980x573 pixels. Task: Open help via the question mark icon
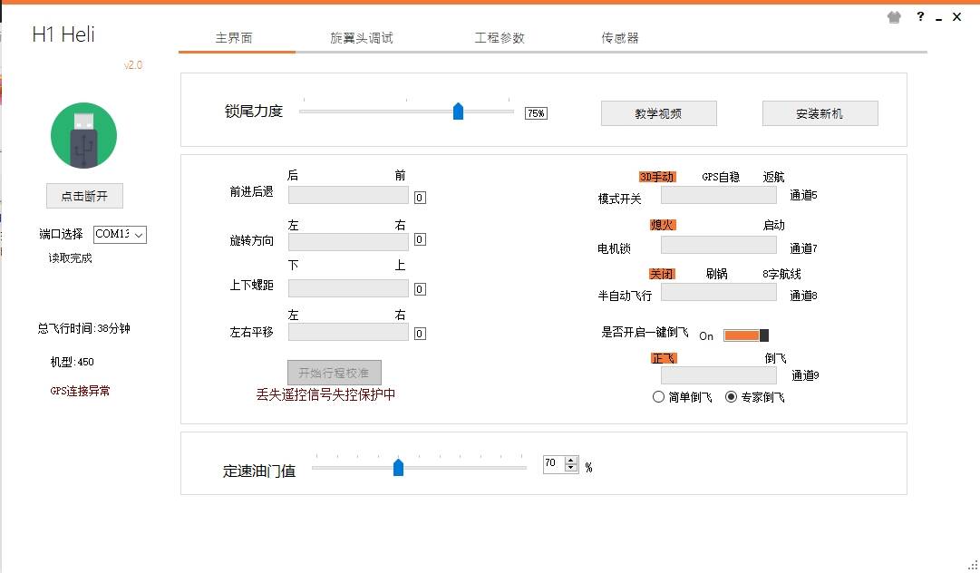tap(919, 16)
